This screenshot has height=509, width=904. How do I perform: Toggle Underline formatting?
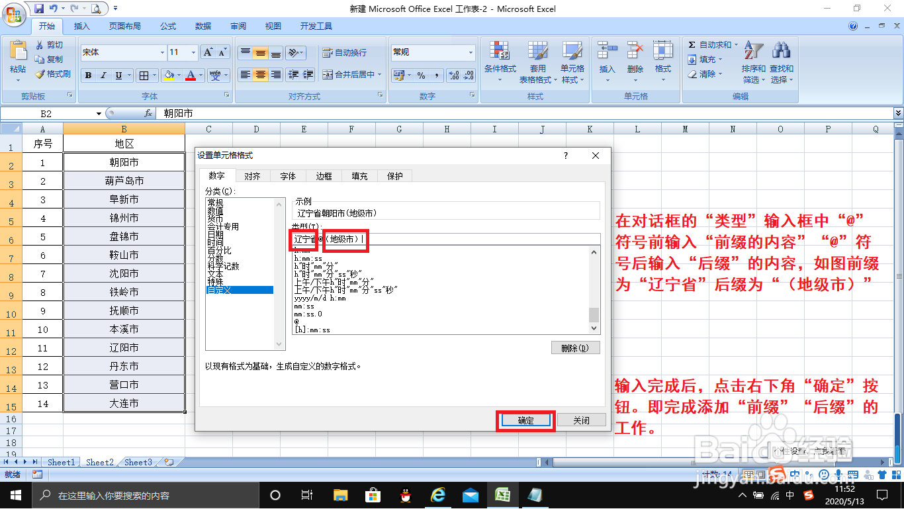click(x=118, y=75)
